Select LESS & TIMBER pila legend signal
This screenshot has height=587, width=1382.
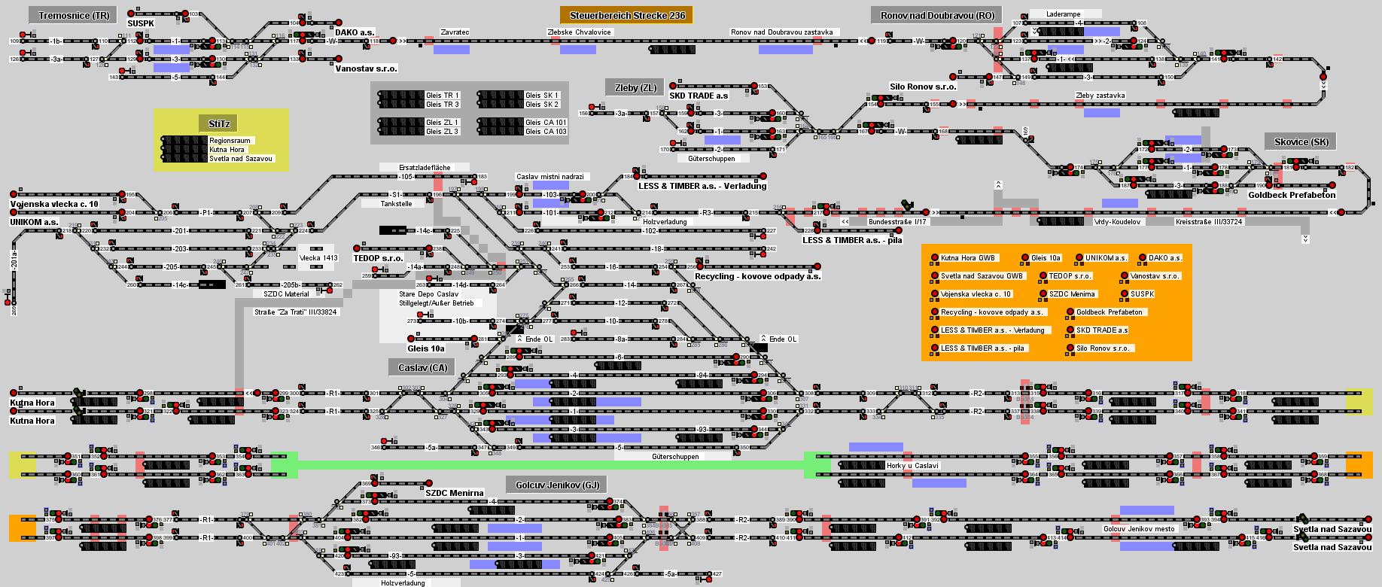point(935,348)
